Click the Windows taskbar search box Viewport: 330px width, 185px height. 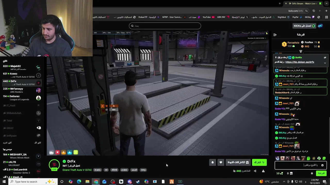(33, 182)
